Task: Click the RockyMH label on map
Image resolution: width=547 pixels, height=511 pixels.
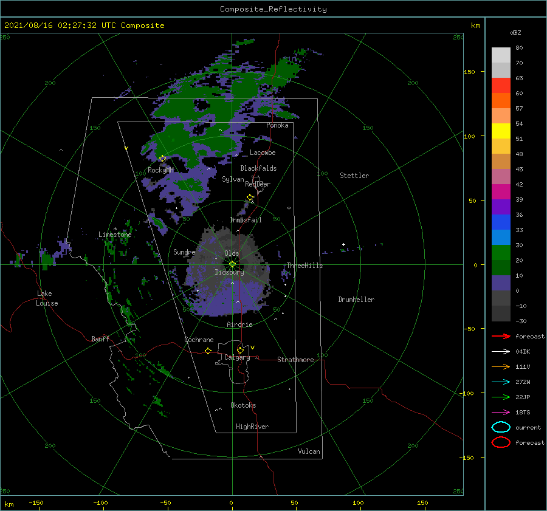Action: tap(160, 170)
